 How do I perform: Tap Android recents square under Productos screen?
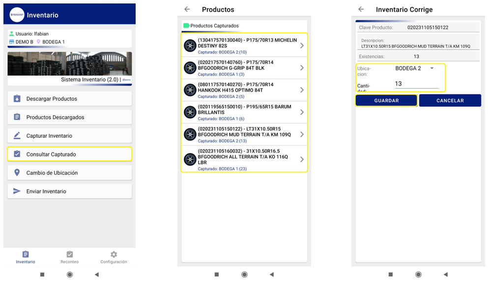[x=217, y=275]
